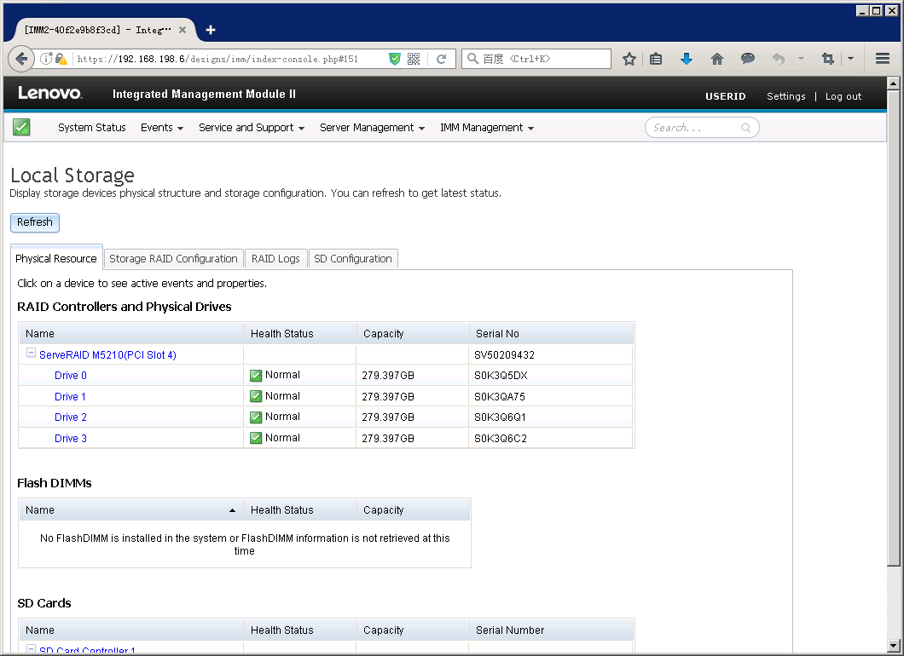Click the green system health check icon
The image size is (904, 656).
click(x=21, y=128)
